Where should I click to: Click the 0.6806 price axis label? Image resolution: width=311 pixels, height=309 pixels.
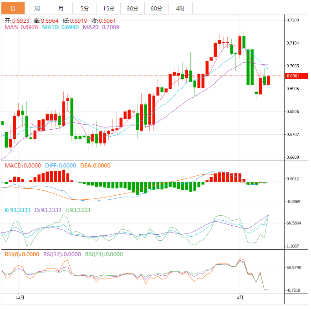coord(293,111)
